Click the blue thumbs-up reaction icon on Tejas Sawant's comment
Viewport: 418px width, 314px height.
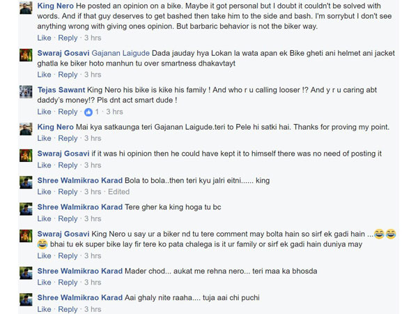88,112
